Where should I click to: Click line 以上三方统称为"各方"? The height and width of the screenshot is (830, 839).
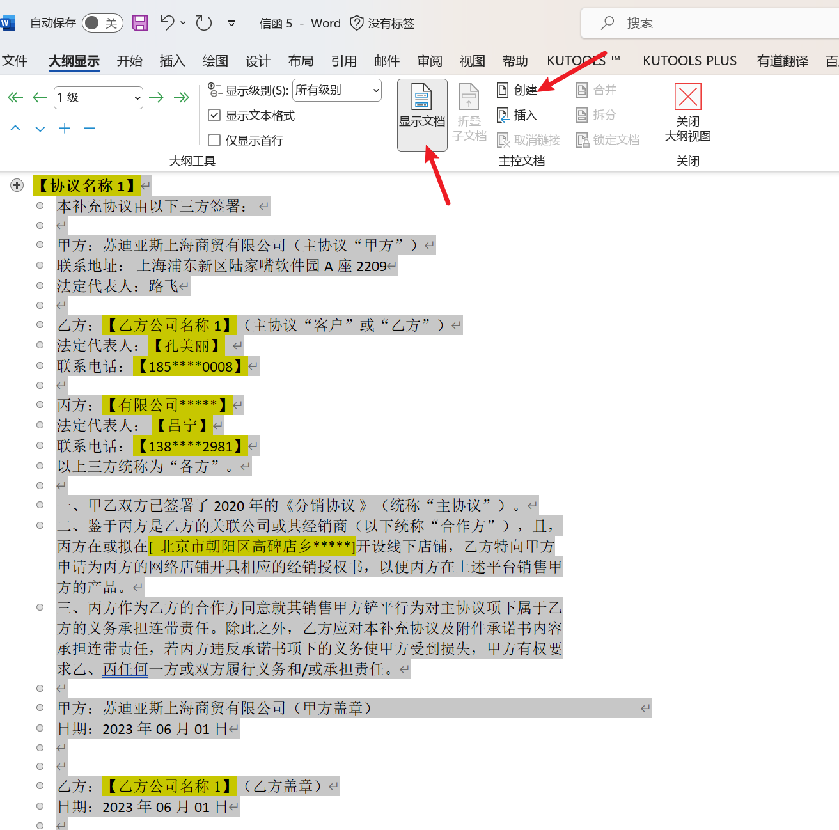tap(153, 466)
